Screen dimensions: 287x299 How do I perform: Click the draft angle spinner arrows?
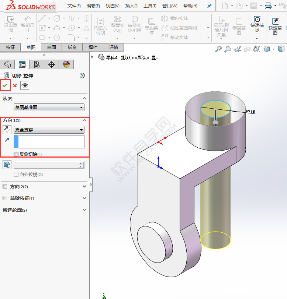[x=81, y=165]
